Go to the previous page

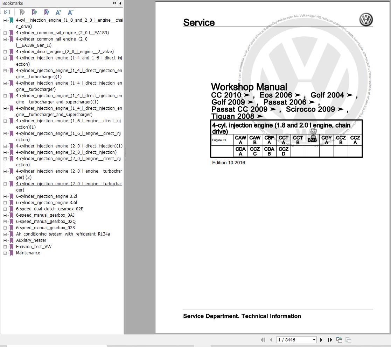pyautogui.click(x=271, y=340)
